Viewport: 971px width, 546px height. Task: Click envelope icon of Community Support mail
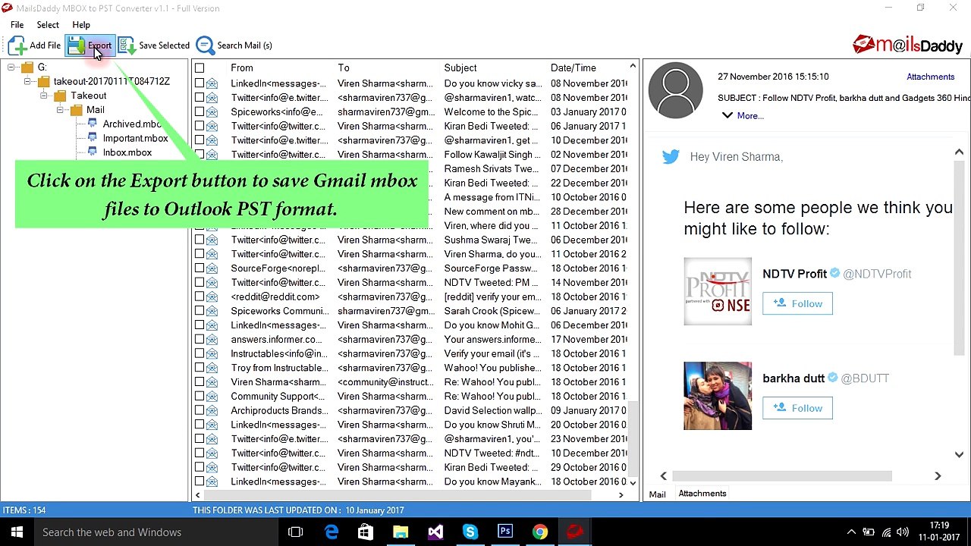[212, 397]
